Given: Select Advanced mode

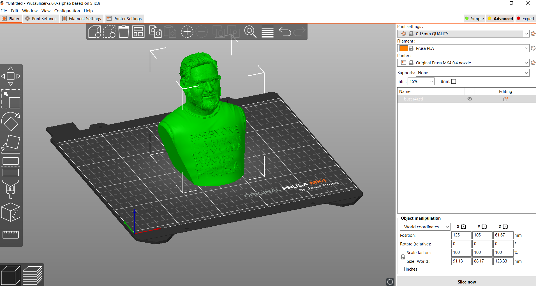Looking at the screenshot, I should pyautogui.click(x=500, y=19).
